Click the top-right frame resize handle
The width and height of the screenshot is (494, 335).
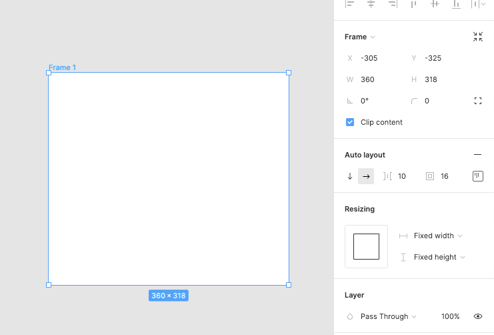tap(289, 73)
